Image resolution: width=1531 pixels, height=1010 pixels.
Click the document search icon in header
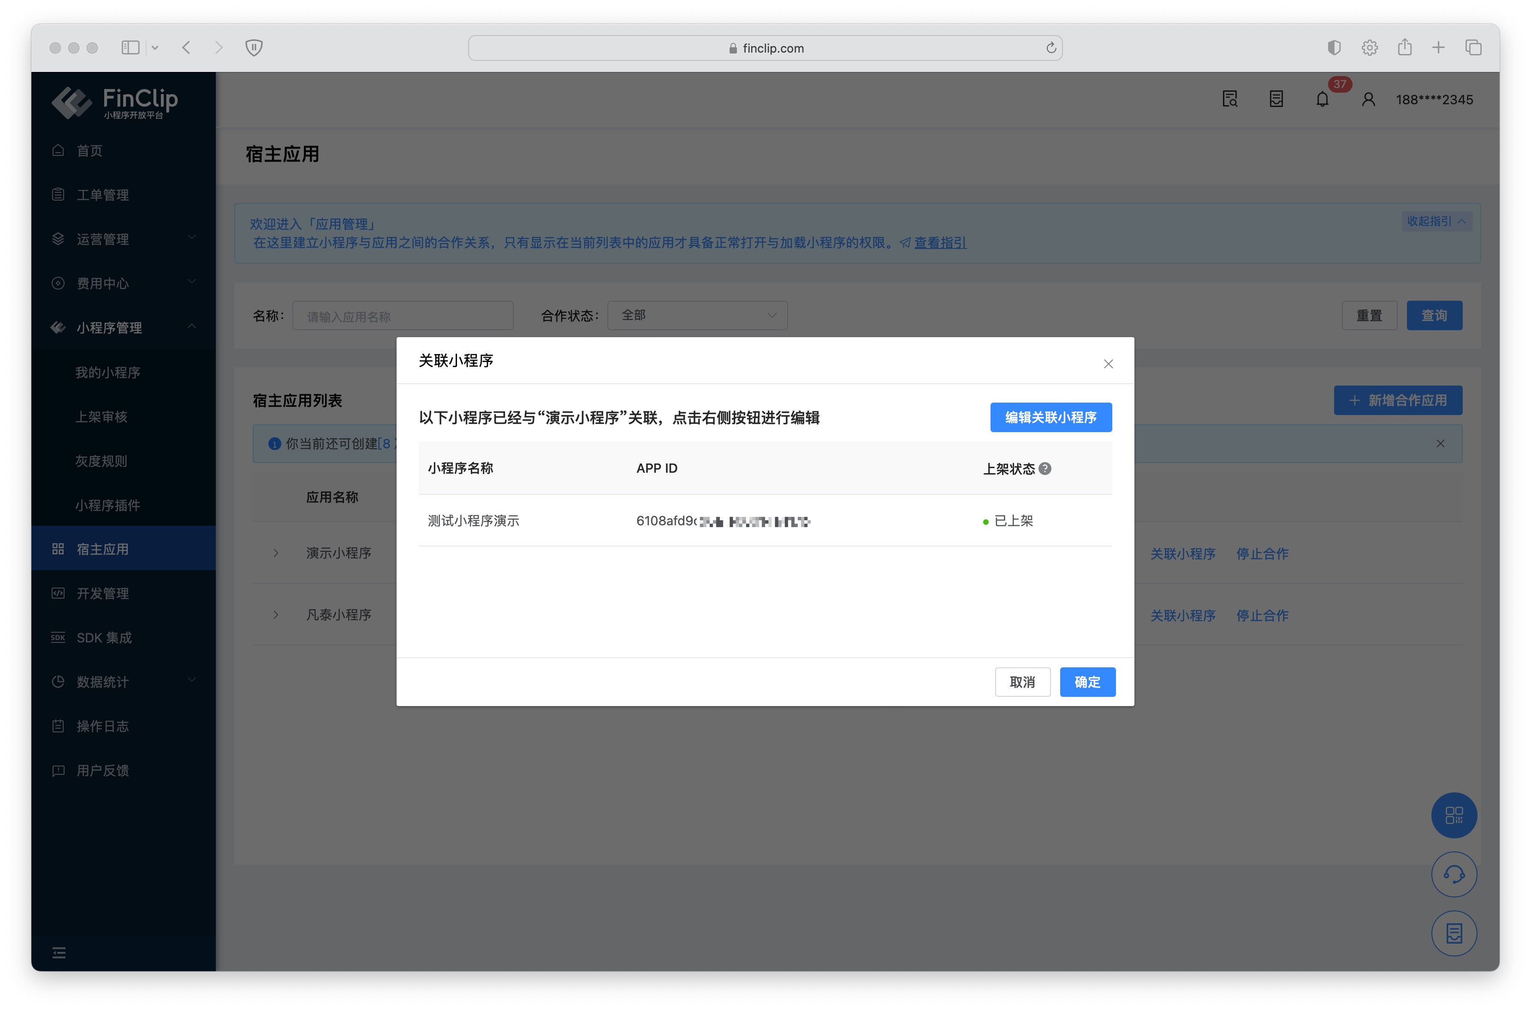coord(1229,100)
